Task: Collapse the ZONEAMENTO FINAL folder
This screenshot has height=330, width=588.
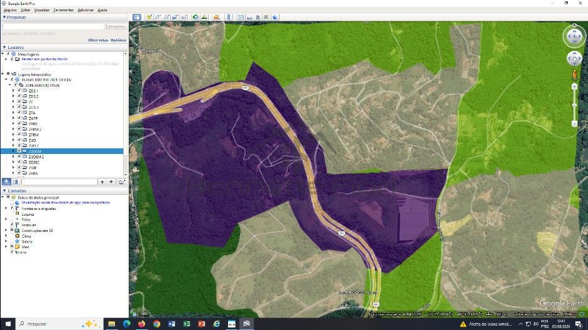Action: point(10,85)
